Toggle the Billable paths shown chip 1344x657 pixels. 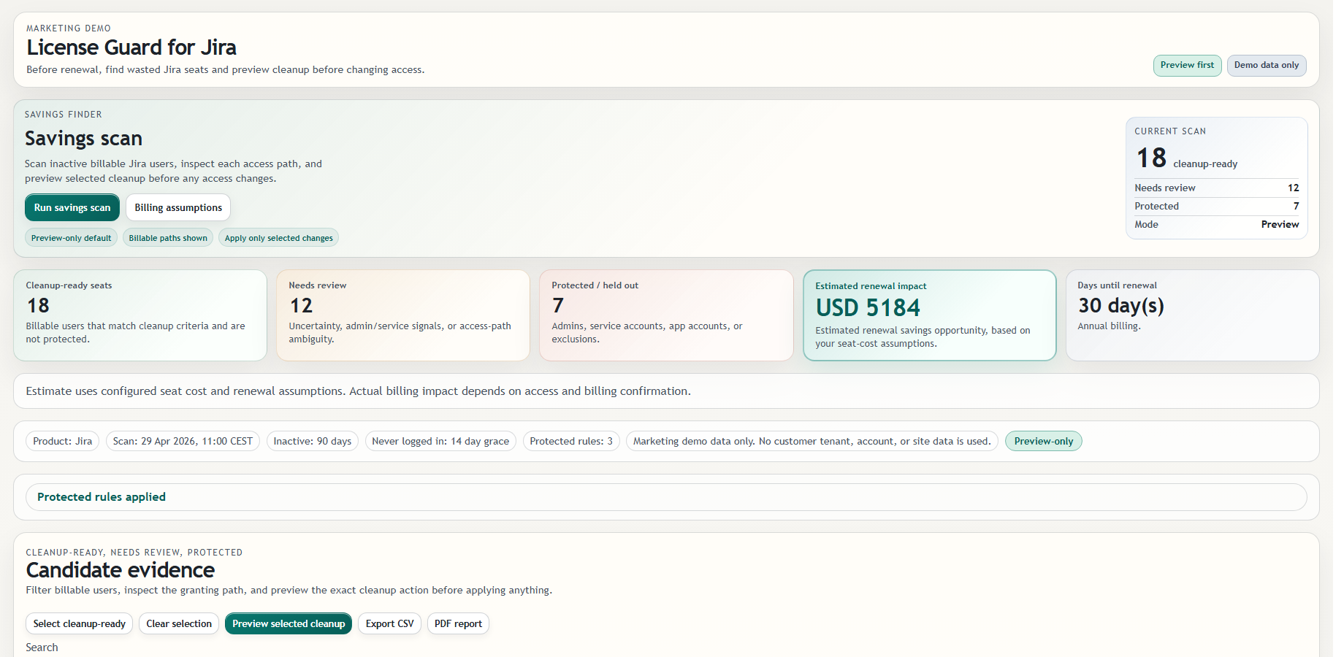point(167,237)
